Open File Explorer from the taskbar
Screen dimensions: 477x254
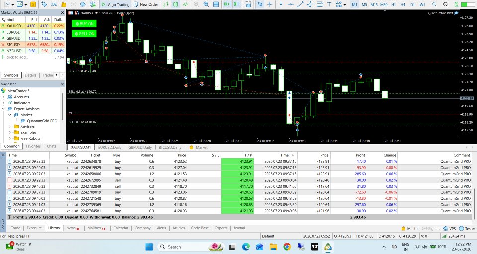point(273,247)
